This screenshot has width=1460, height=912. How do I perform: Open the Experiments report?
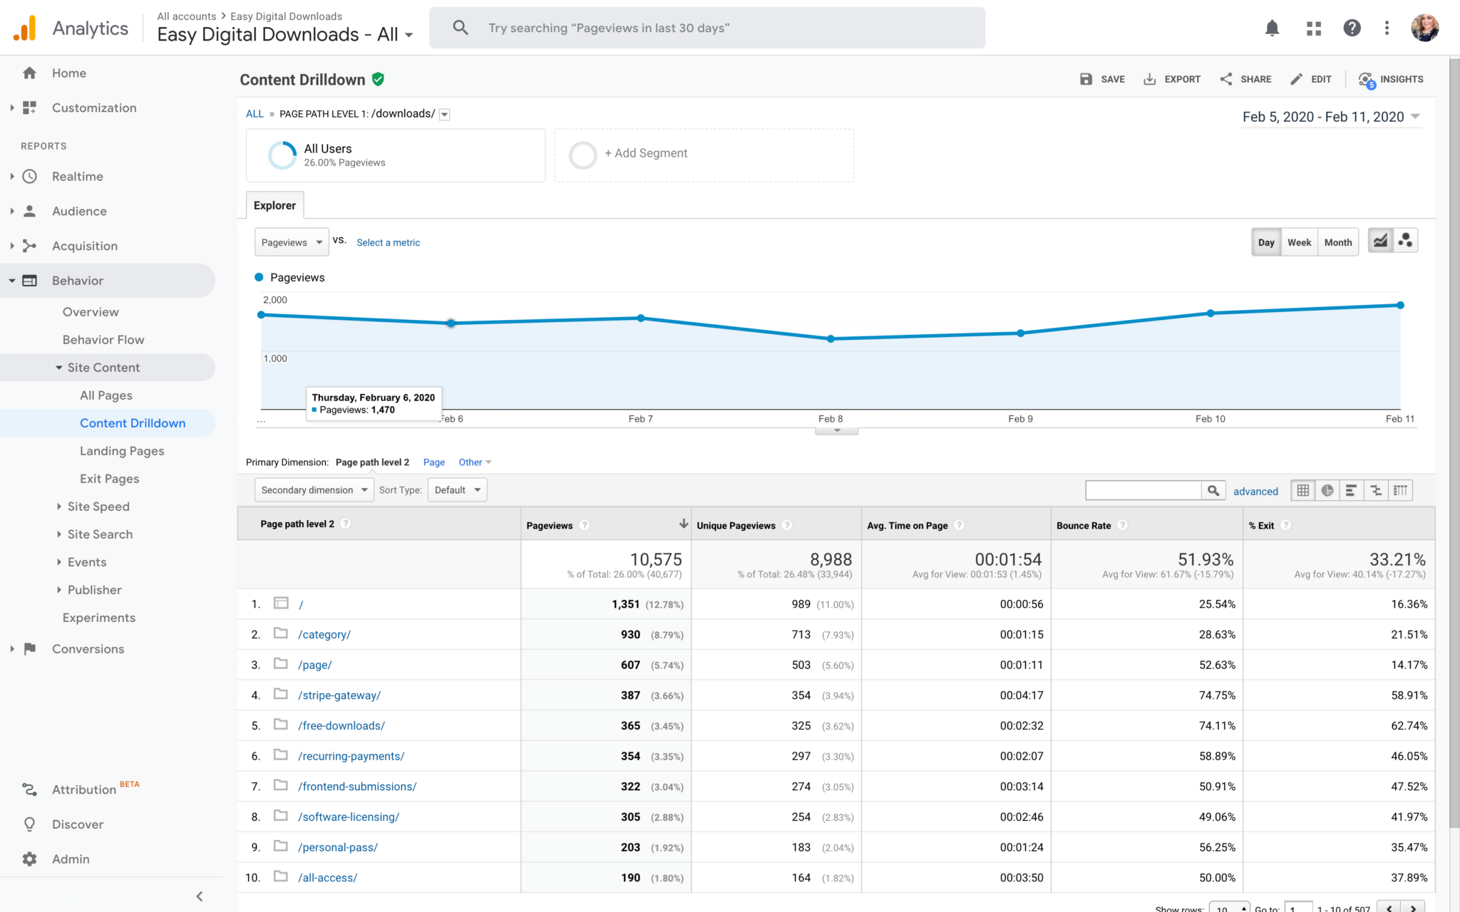tap(99, 618)
